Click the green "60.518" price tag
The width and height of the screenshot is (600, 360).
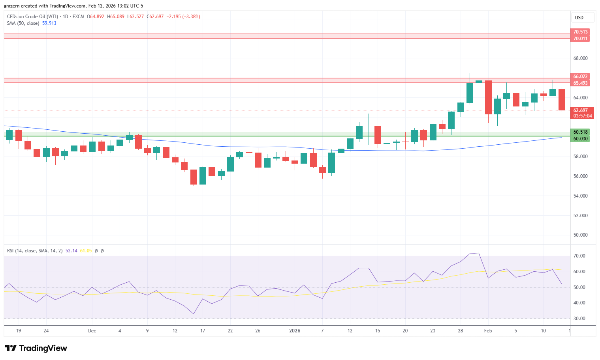tap(580, 132)
